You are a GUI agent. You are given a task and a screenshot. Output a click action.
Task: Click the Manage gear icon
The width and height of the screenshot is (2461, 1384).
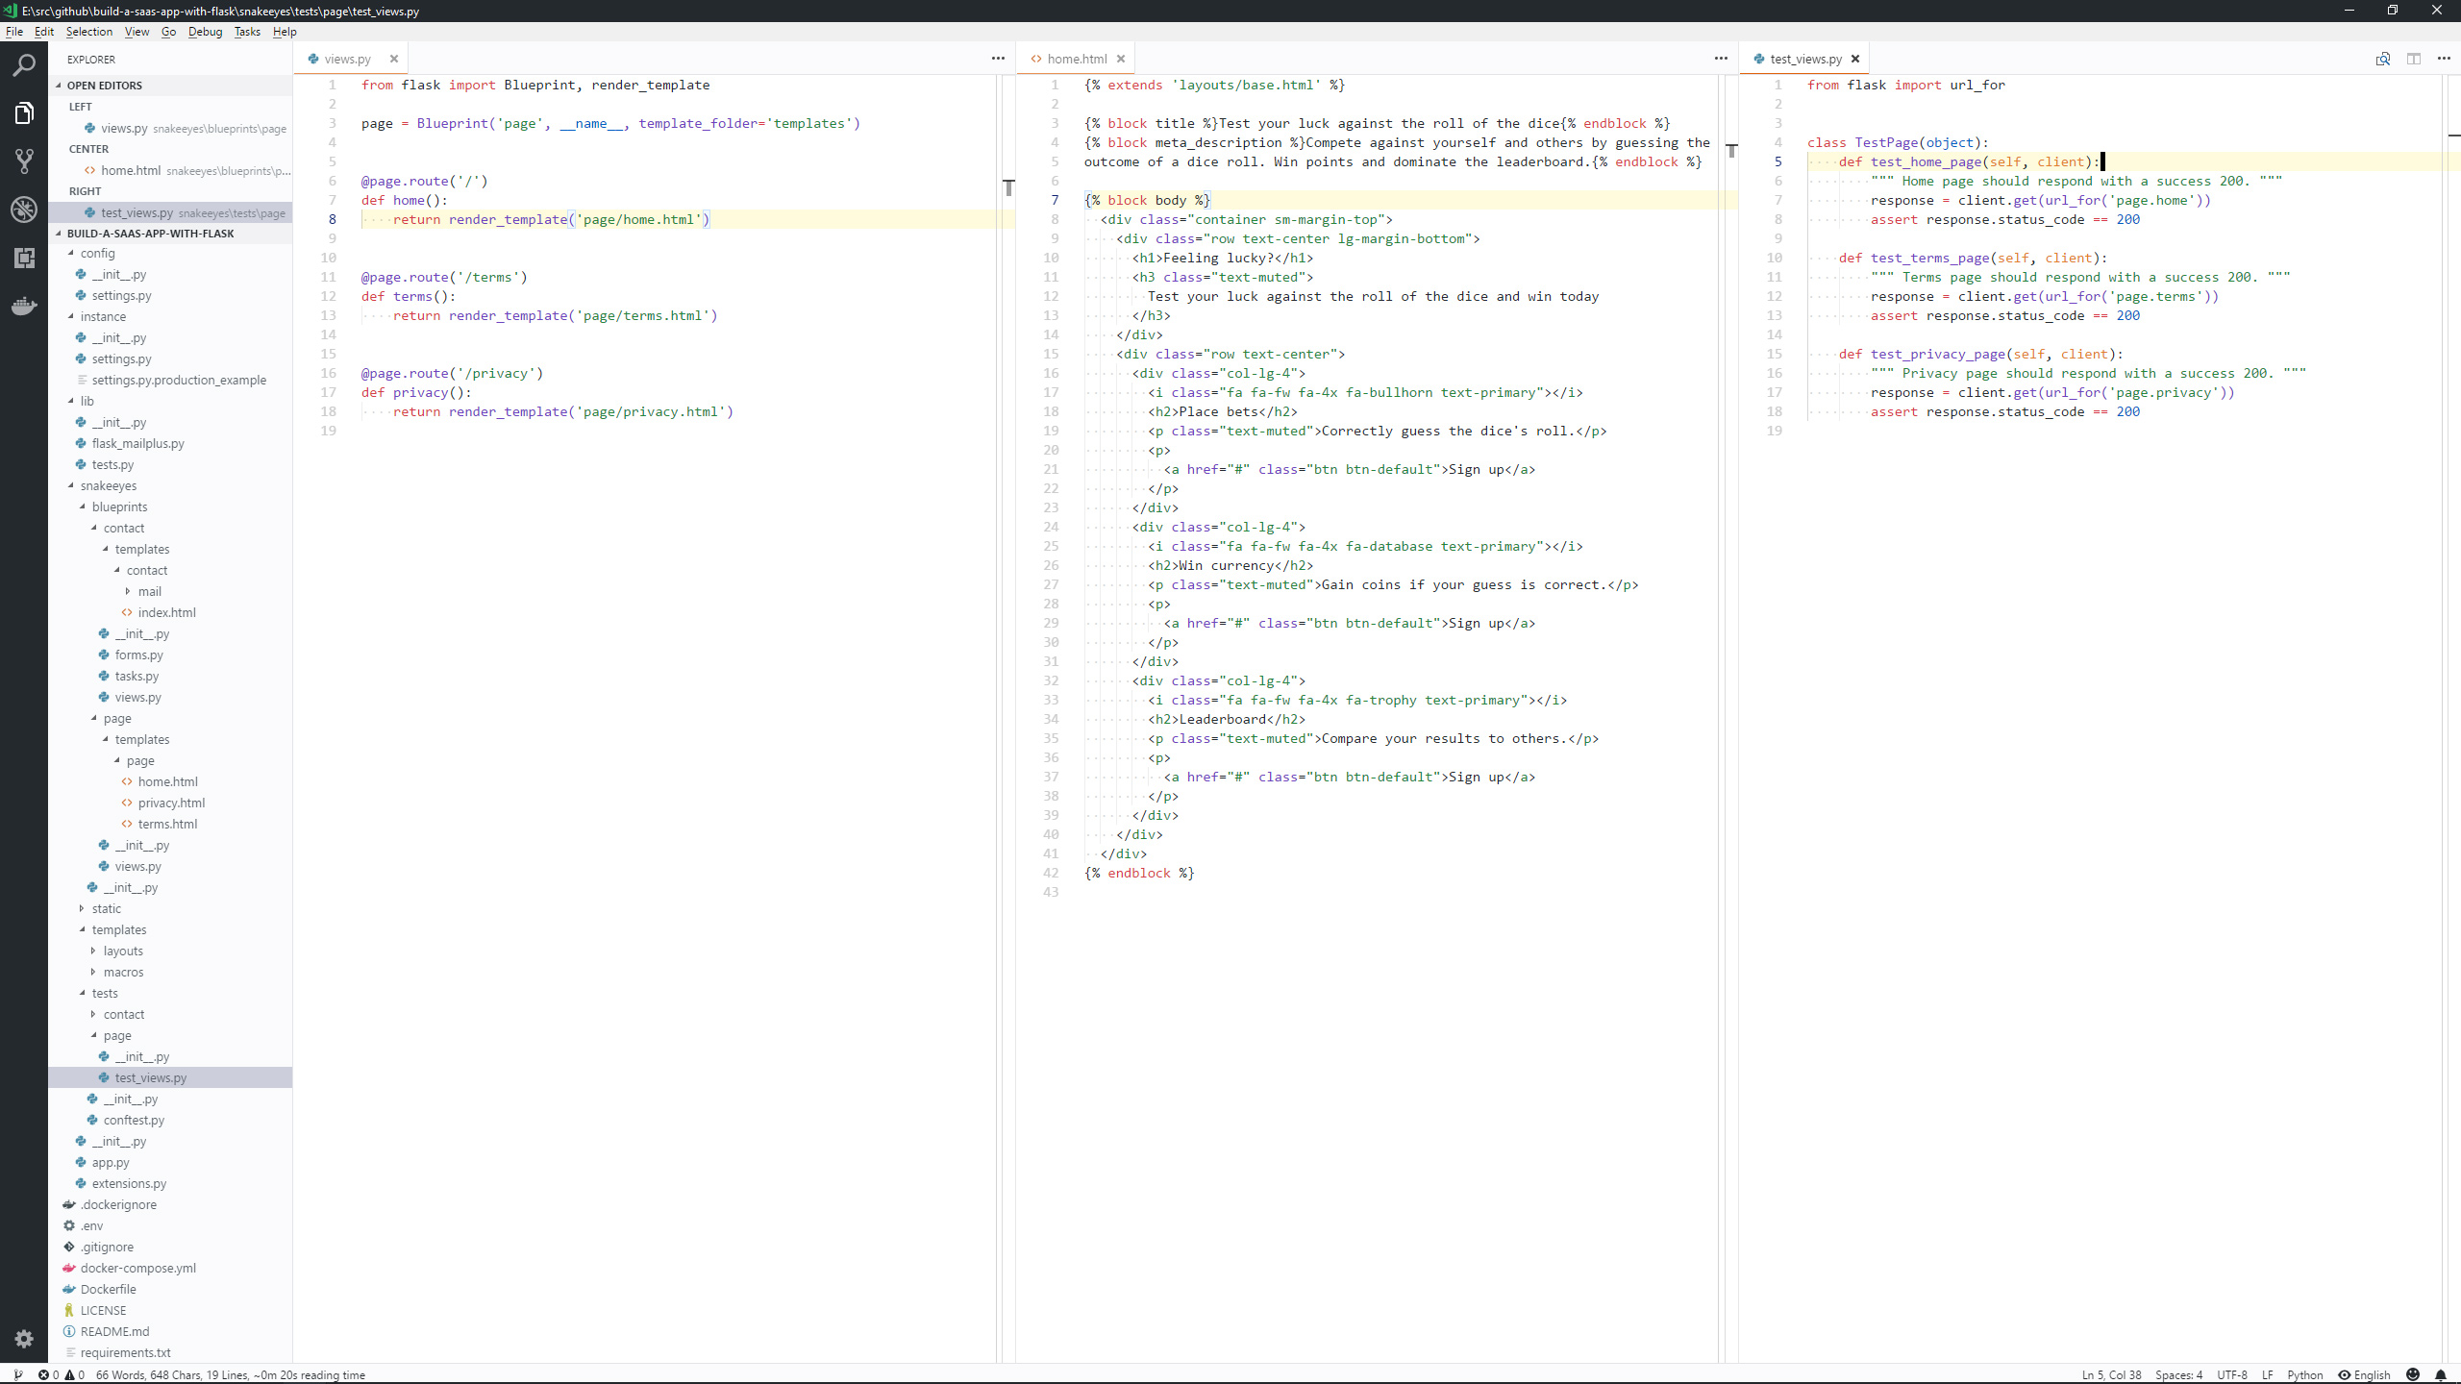click(x=24, y=1339)
